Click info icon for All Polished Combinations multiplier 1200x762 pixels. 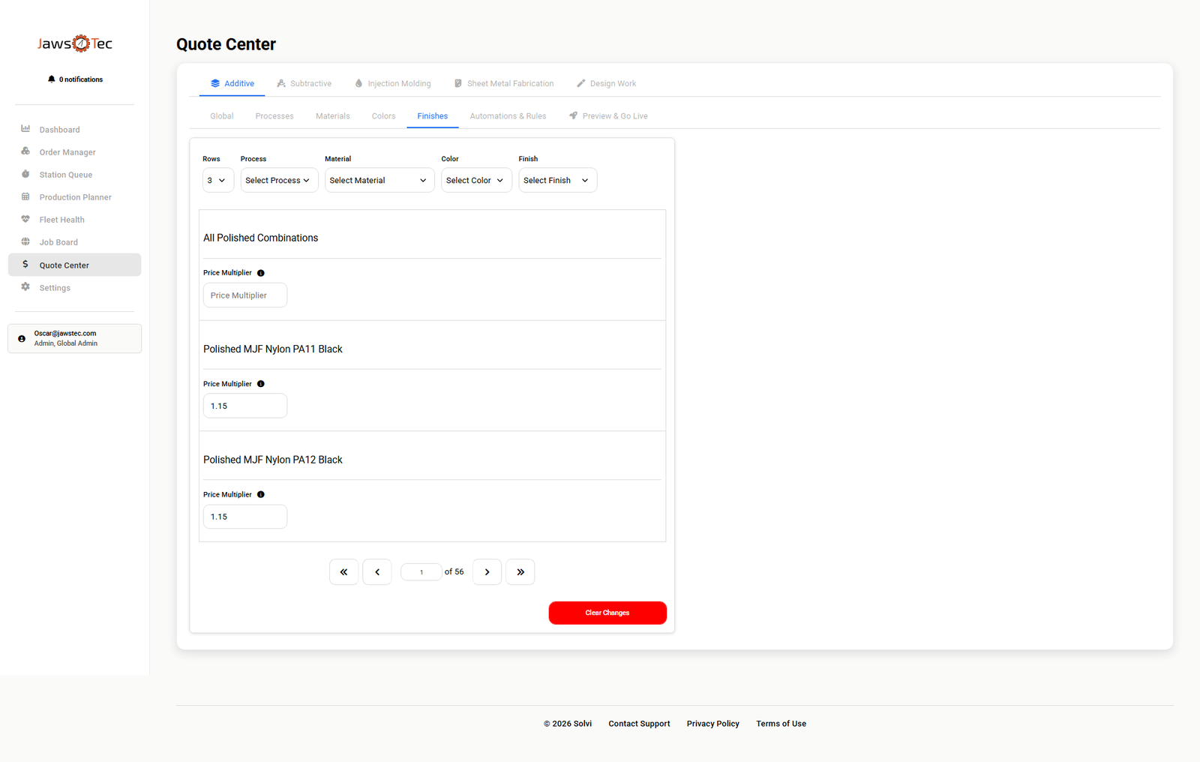coord(261,273)
